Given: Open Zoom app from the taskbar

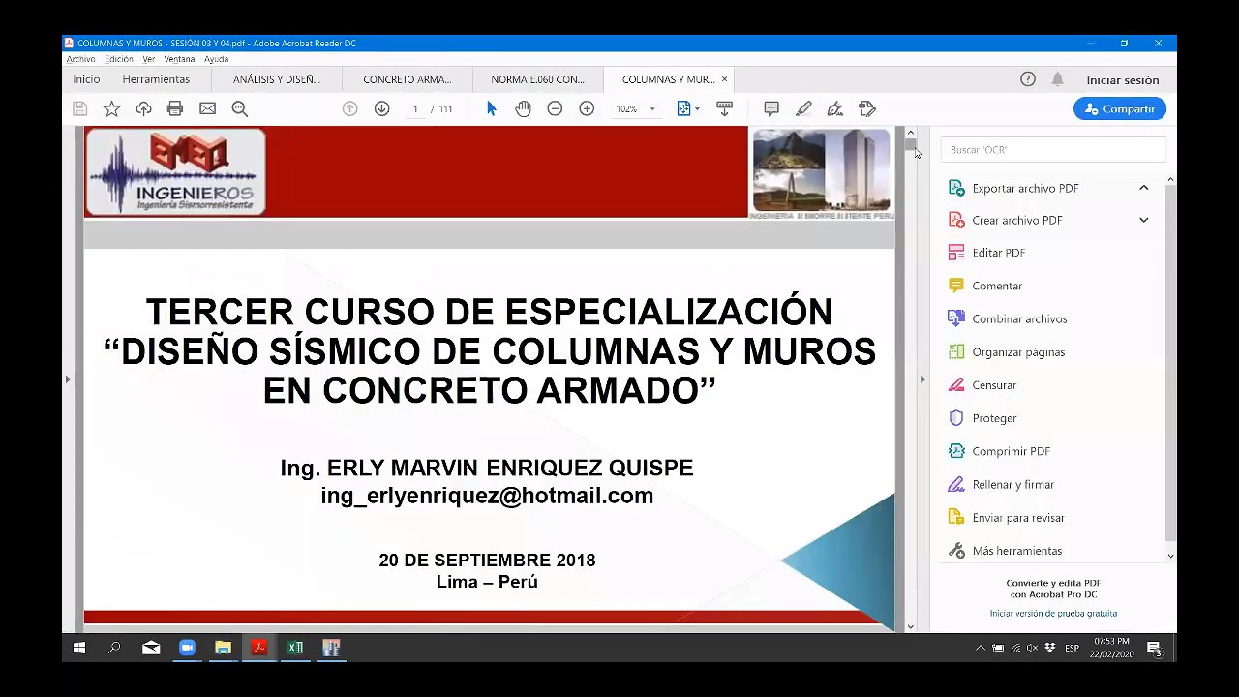Looking at the screenshot, I should (x=187, y=648).
